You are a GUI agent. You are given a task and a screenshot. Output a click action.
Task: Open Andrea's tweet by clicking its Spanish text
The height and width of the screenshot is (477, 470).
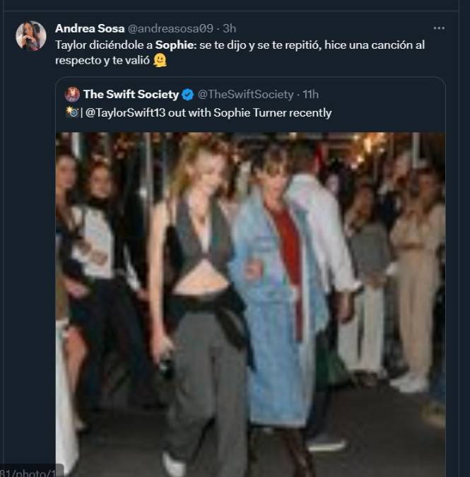coord(283,45)
